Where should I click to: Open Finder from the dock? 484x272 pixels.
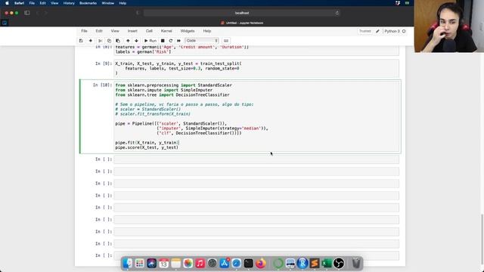128,264
